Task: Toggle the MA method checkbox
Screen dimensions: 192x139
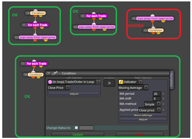Action: [163, 104]
